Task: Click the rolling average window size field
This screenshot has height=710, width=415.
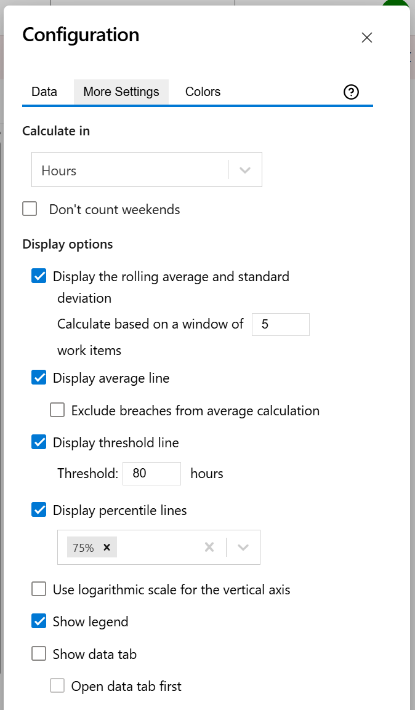Action: click(280, 324)
